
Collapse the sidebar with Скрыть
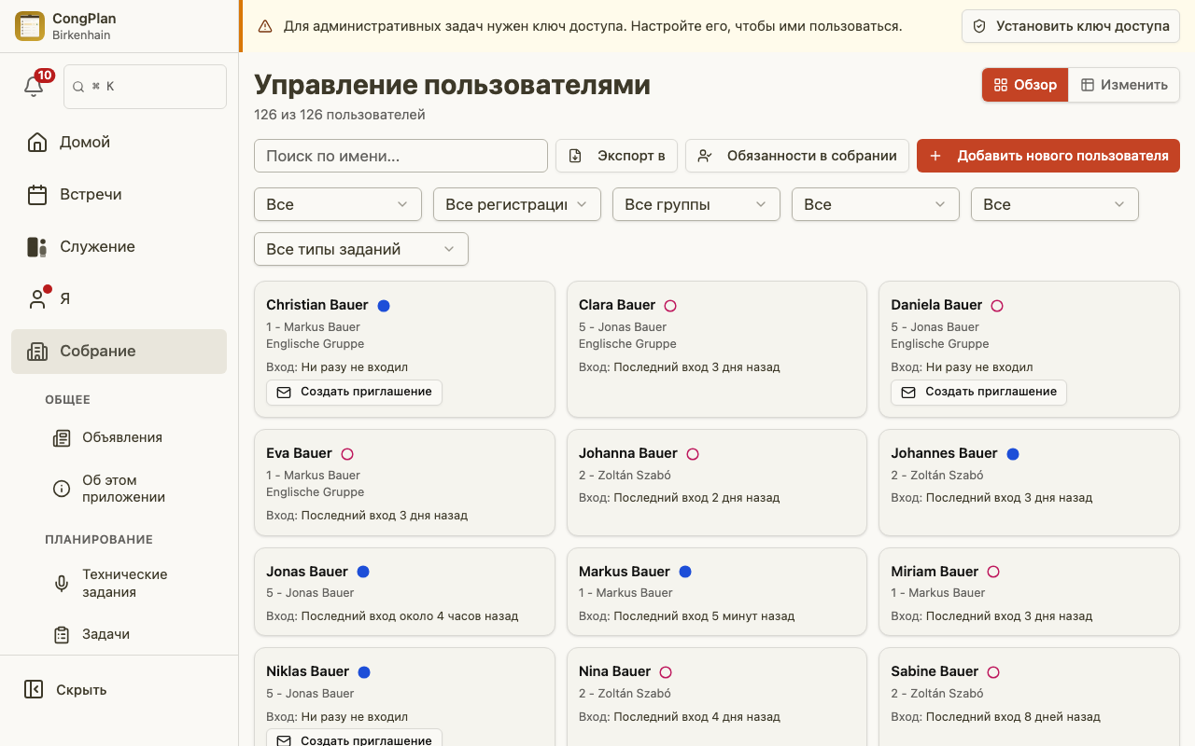[x=119, y=690]
